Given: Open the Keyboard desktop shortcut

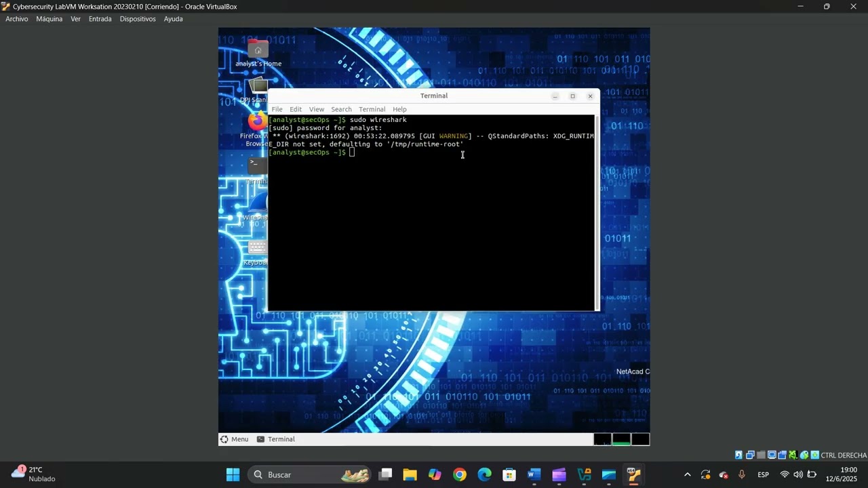Looking at the screenshot, I should coord(256,253).
